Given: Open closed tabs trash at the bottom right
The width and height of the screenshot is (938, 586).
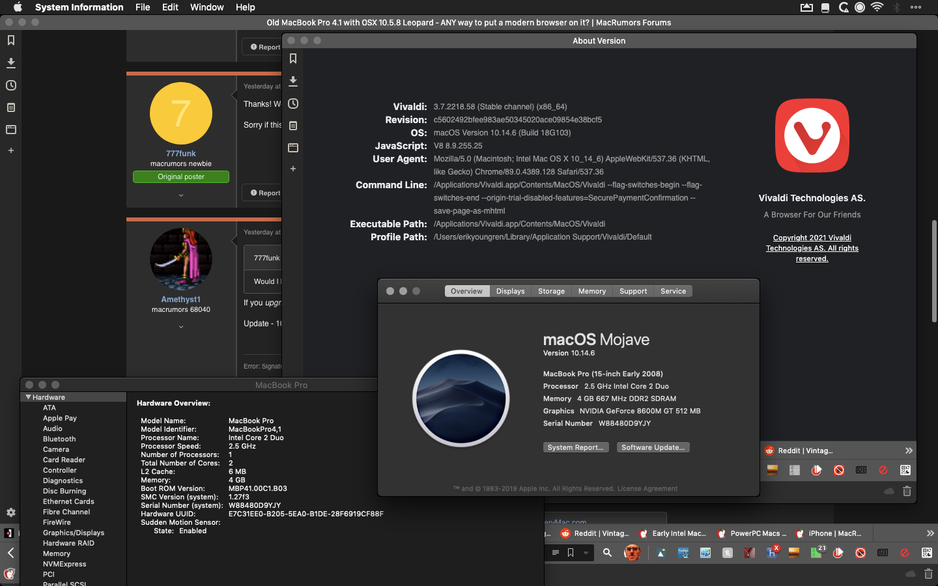Looking at the screenshot, I should (x=928, y=574).
